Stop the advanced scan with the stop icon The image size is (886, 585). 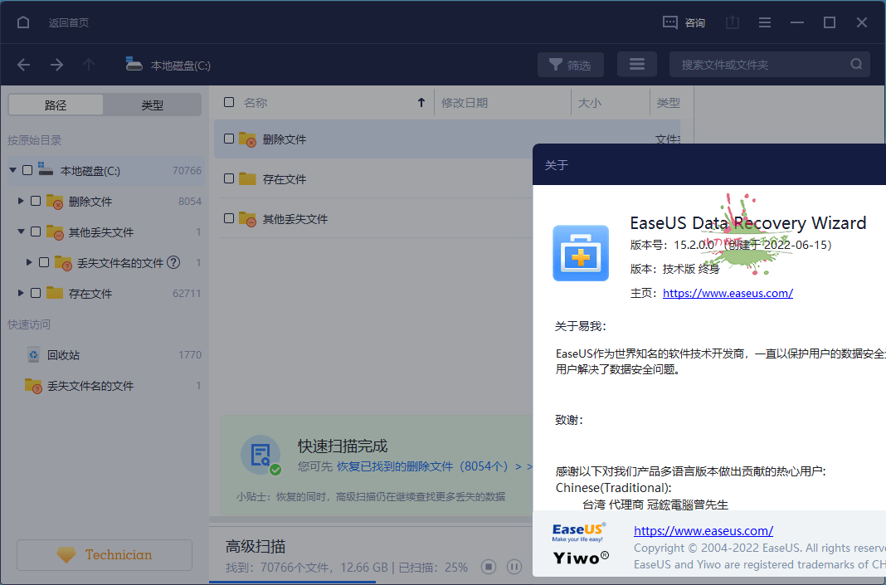(489, 566)
